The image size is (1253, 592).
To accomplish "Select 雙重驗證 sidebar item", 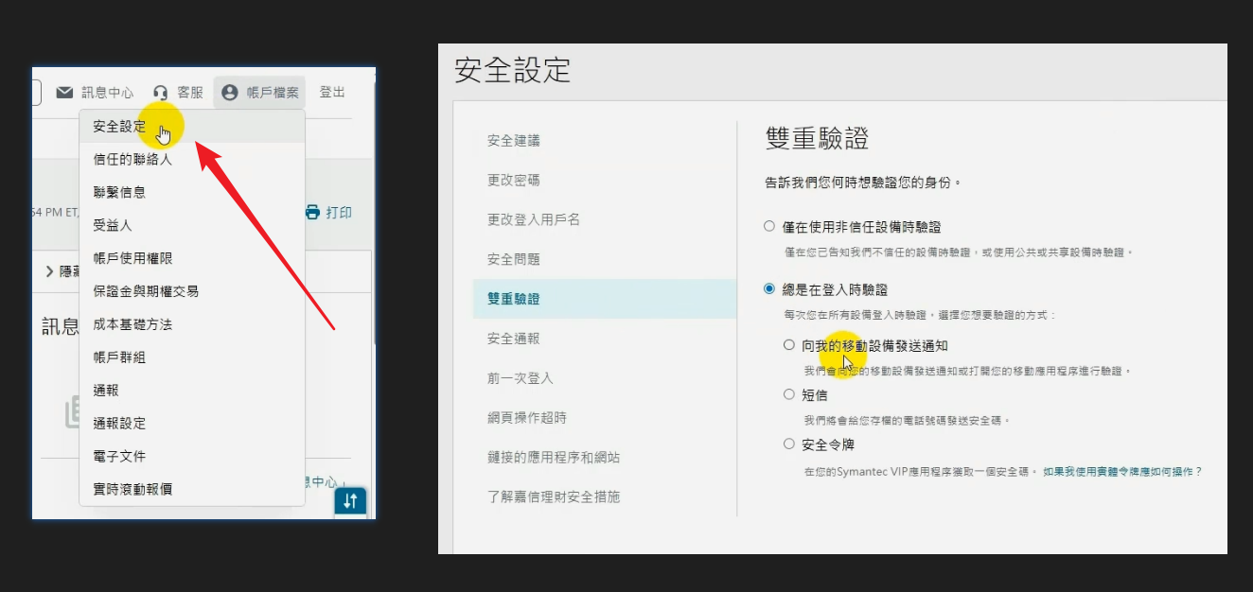I will pyautogui.click(x=605, y=299).
